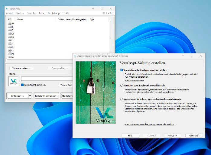The width and height of the screenshot is (211, 155).
Task: Select drive L: icon in VeraCrypt list
Action: click(x=10, y=50)
